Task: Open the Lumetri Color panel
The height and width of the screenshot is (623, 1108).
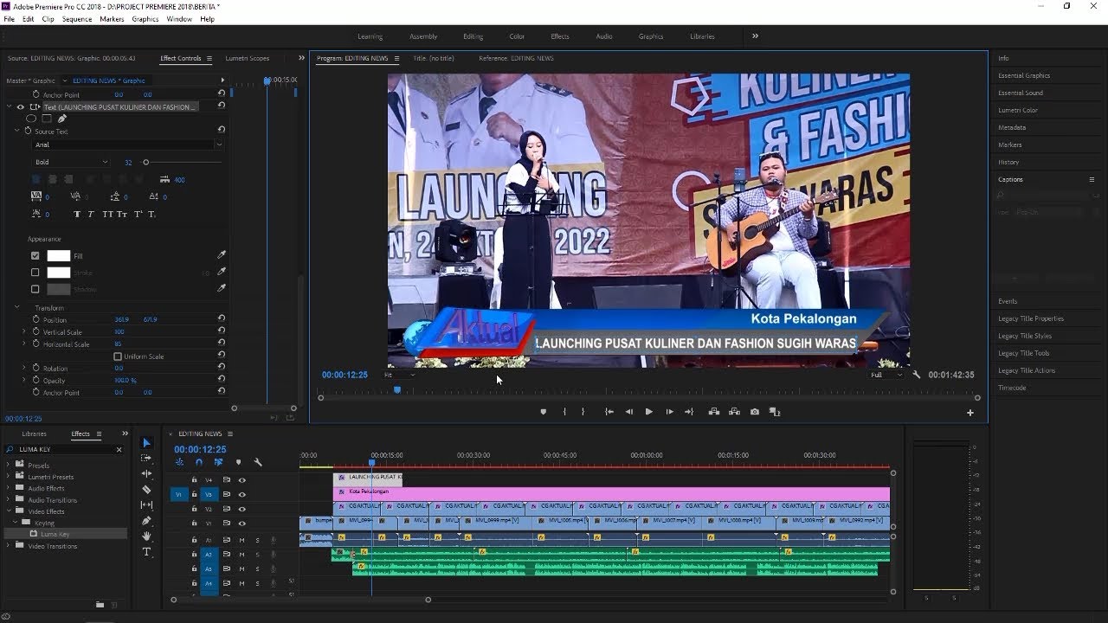Action: pos(1018,110)
